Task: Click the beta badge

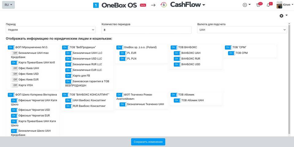Action: (x=143, y=5)
